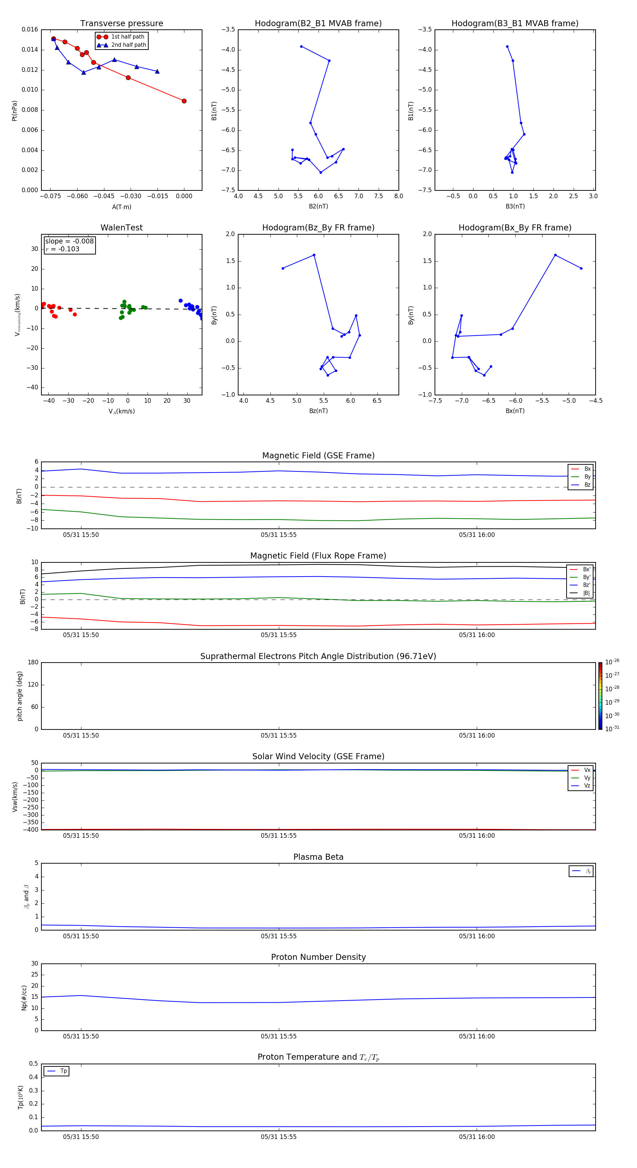Viewport: 637px width, 1168px height.
Task: Select the Bz entry in GSE legend
Action: (581, 485)
